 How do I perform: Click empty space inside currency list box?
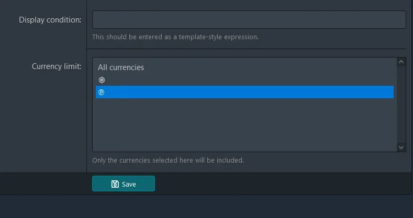point(244,123)
